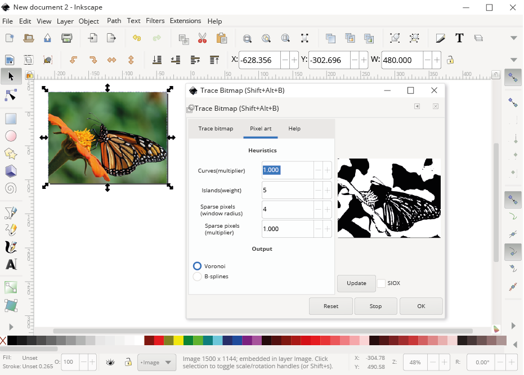Viewport: 524px width, 375px height.
Task: Select the B-splines output option
Action: coord(197,277)
